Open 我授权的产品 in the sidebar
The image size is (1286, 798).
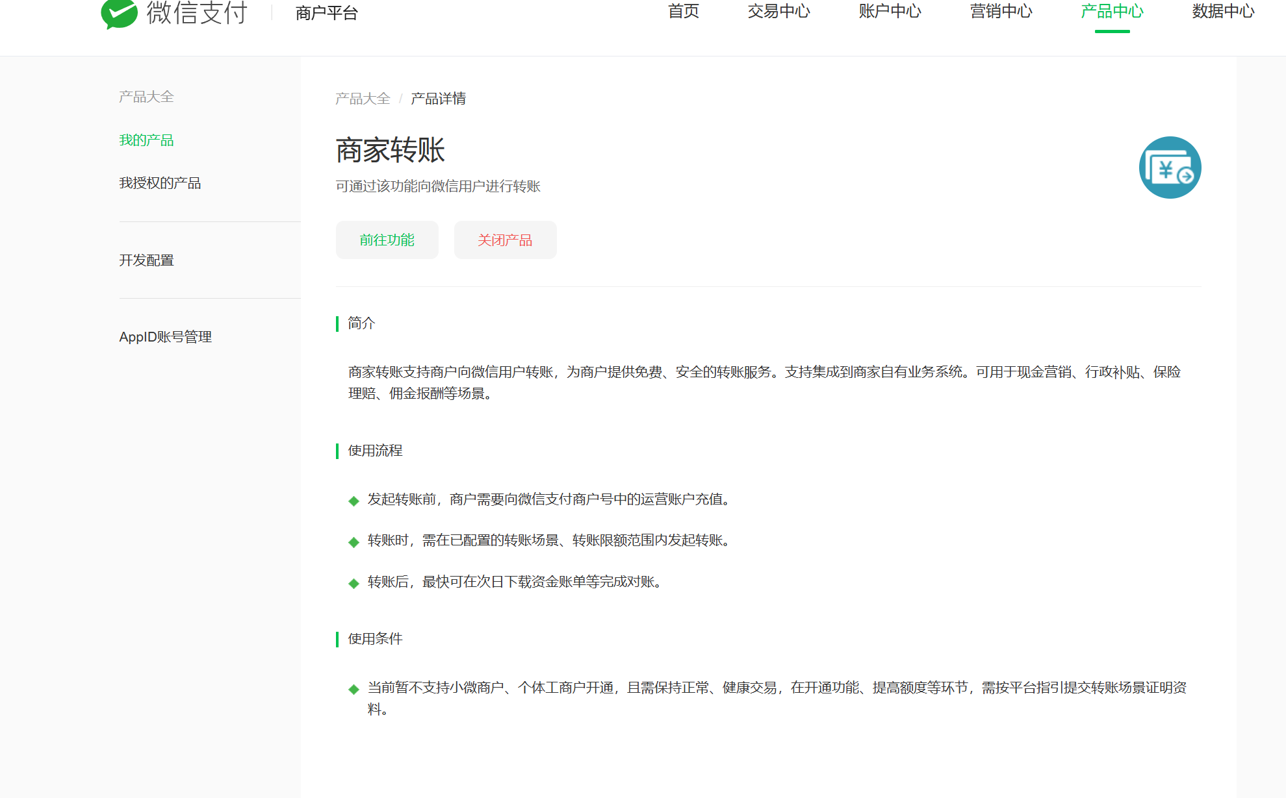pos(160,183)
